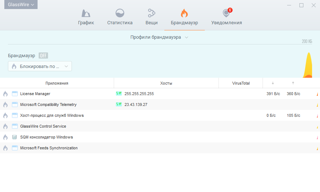320x192 pixels.
Task: Click the Microsoft Compatibility Telemetry app icon
Action: click(x=15, y=104)
